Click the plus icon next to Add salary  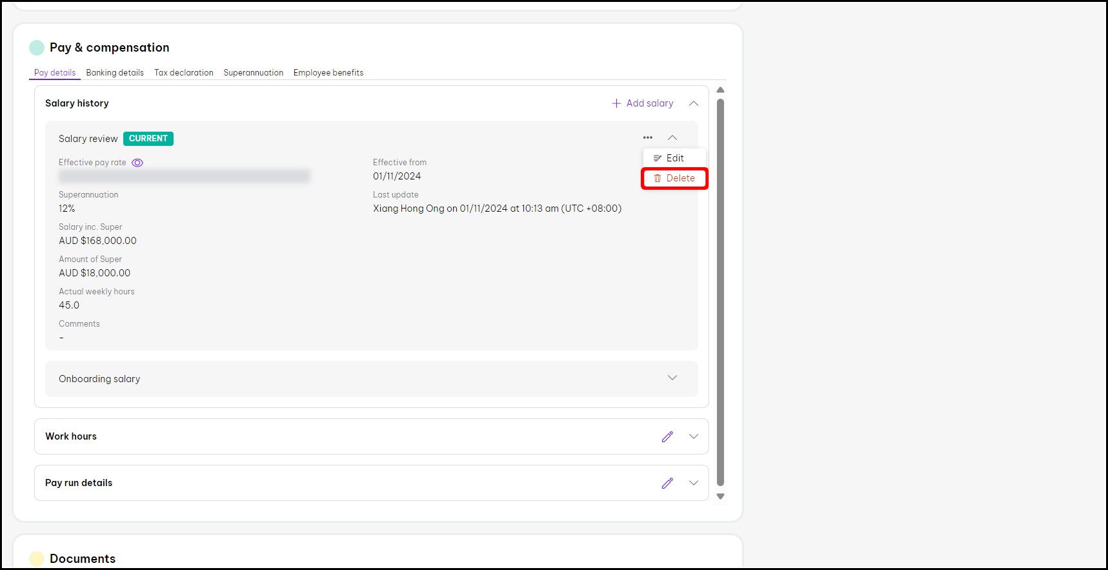click(616, 103)
